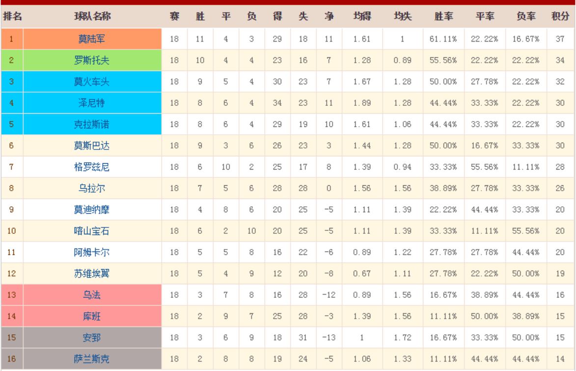The image size is (576, 371).
Task: Open 喀山宝石 team details
Action: click(x=92, y=231)
